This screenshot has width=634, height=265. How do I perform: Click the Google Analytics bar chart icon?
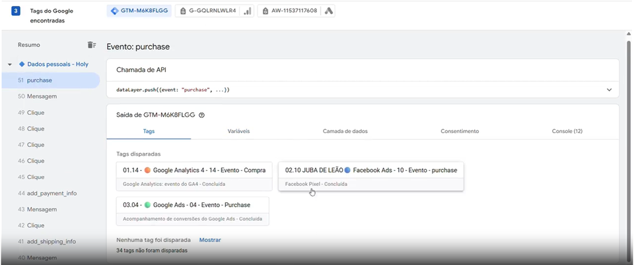click(x=248, y=11)
